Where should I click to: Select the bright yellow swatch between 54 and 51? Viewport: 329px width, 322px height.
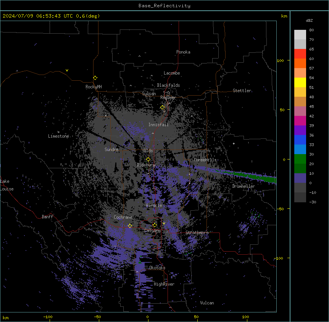(300, 82)
